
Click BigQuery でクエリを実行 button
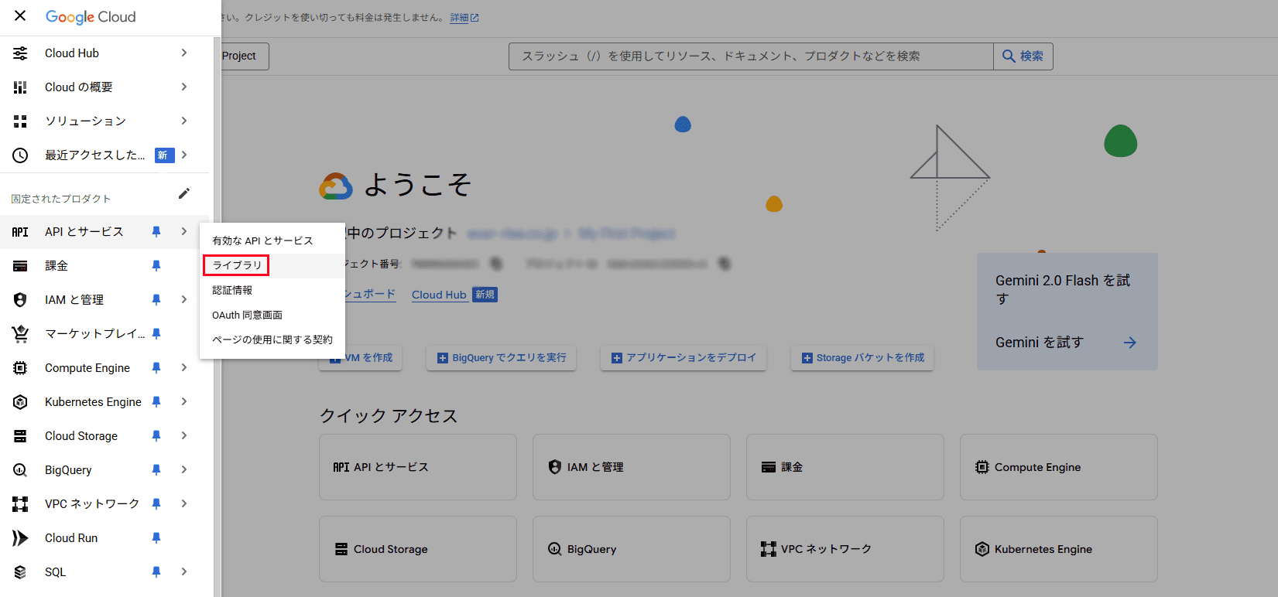coord(502,357)
